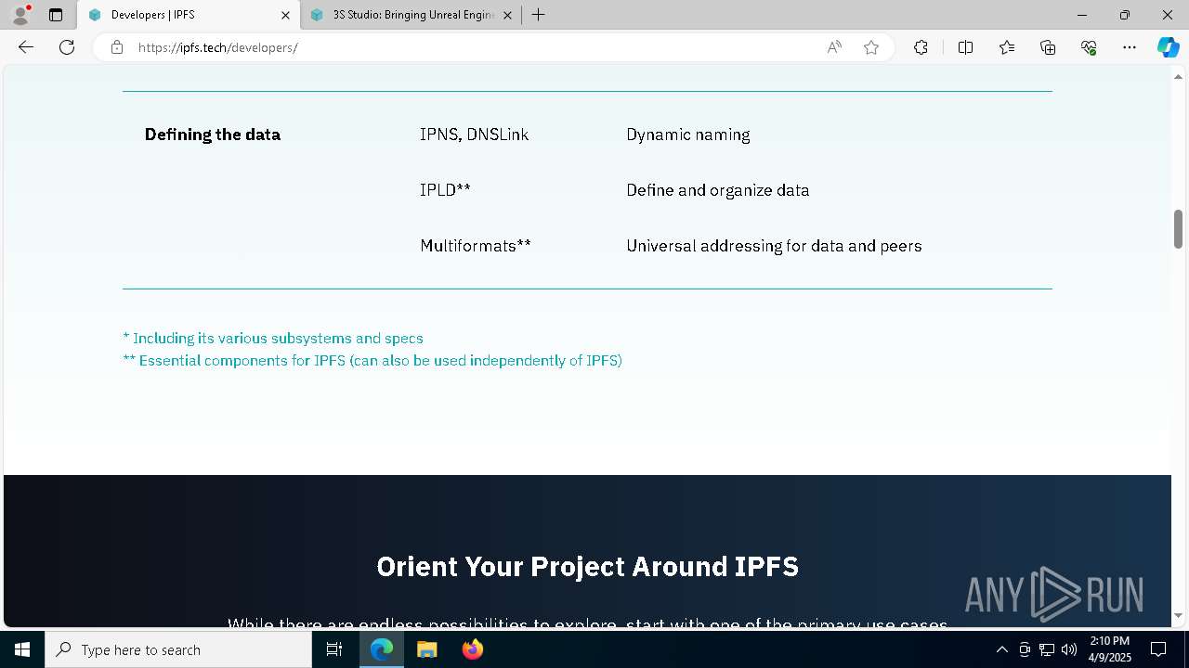Image resolution: width=1189 pixels, height=668 pixels.
Task: Open Task View on taskbar
Action: 334,649
